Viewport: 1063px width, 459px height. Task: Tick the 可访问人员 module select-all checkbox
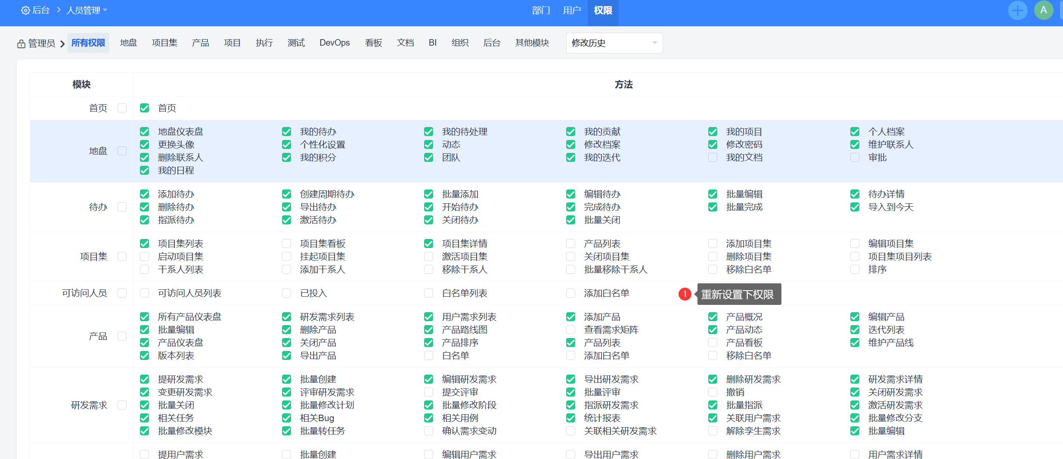point(122,293)
